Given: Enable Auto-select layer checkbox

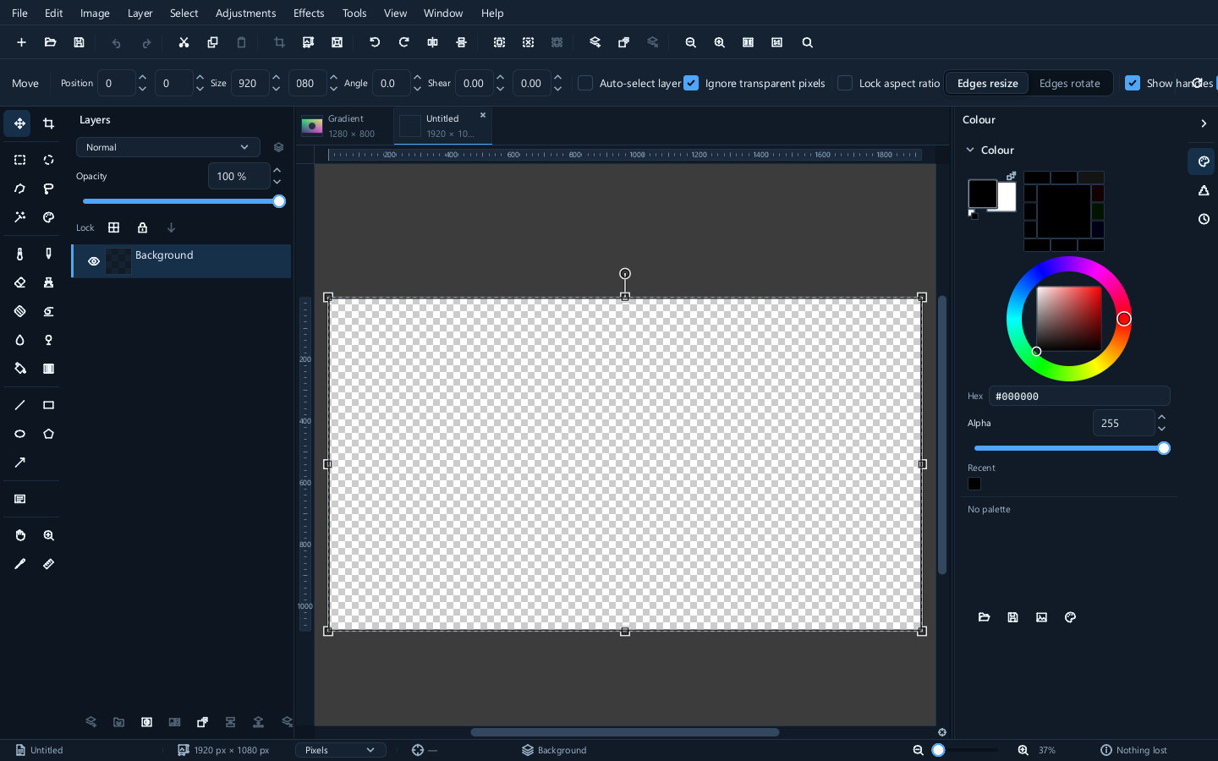Looking at the screenshot, I should (x=585, y=83).
